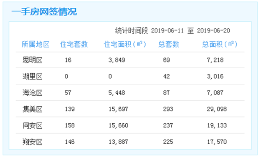Screen dimensions: 261x157
Task: Select the 总面积(㎡) column header
Action: tap(220, 45)
